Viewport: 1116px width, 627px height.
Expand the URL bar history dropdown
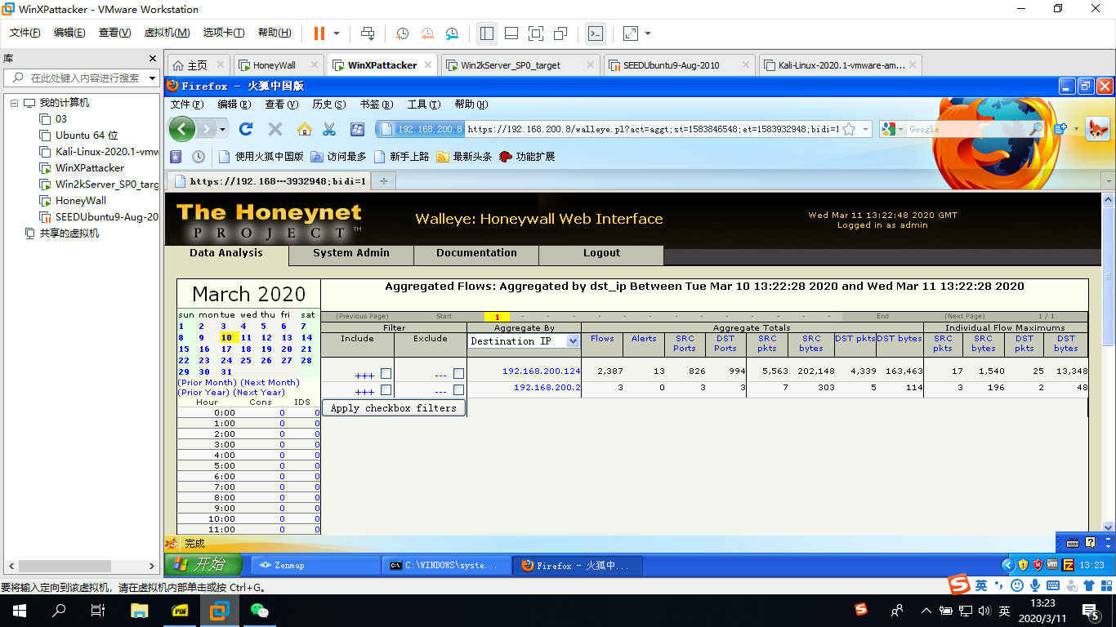(865, 129)
